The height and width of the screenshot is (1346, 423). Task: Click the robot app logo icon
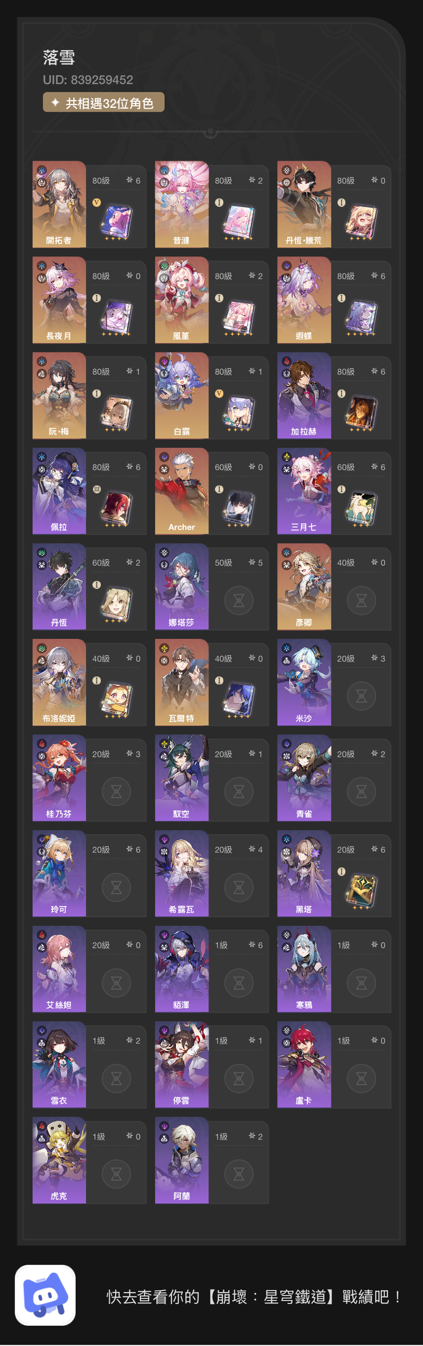[x=45, y=1295]
